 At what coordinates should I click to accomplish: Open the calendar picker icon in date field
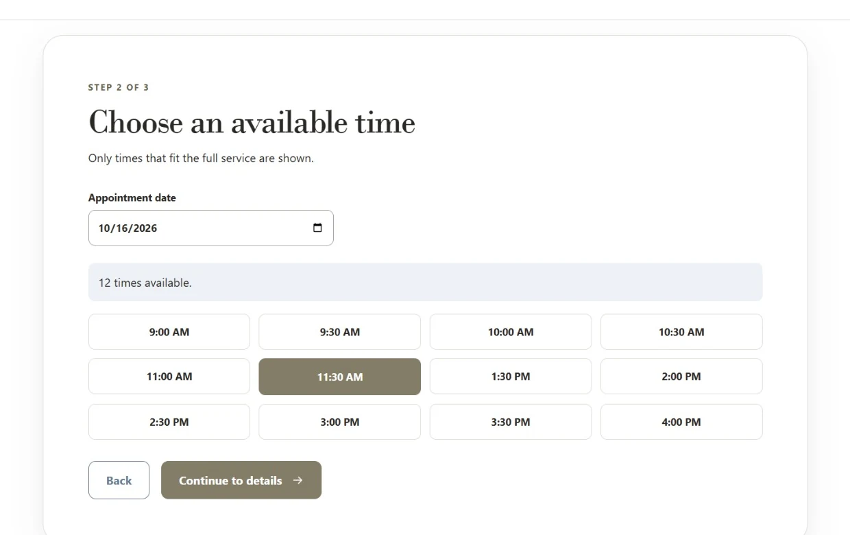(x=317, y=228)
